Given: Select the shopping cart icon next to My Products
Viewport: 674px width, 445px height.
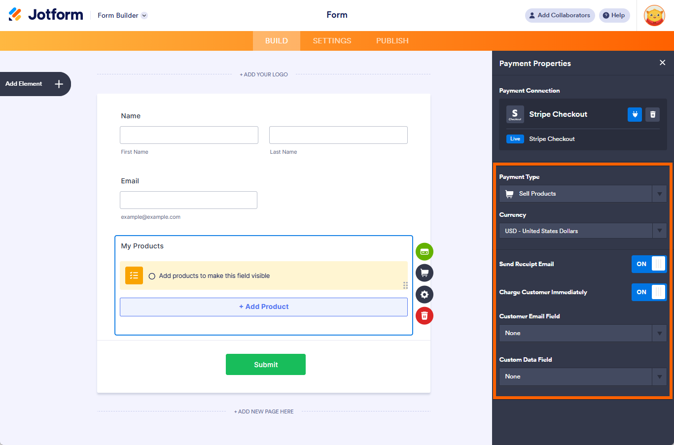Looking at the screenshot, I should click(424, 273).
